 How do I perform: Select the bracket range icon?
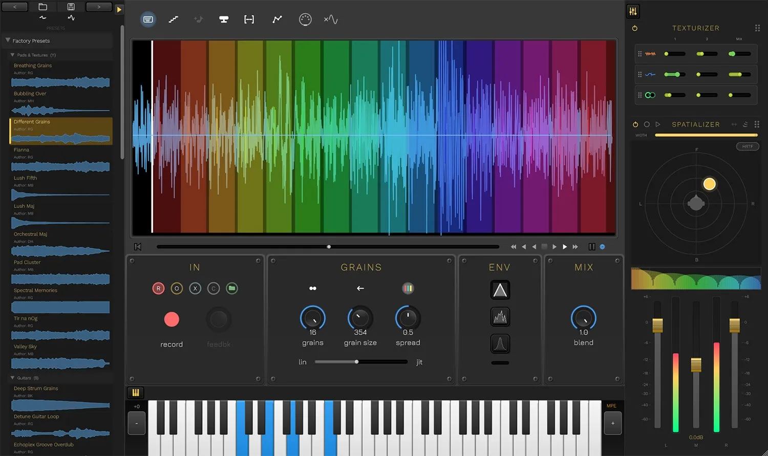click(249, 19)
